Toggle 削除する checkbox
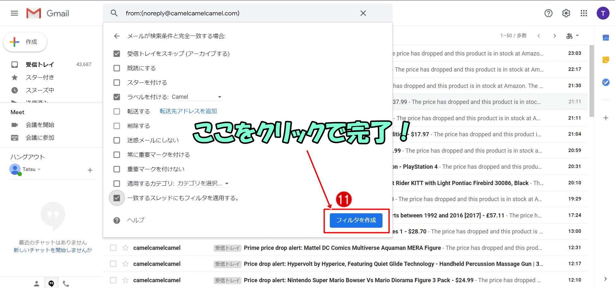 click(117, 126)
